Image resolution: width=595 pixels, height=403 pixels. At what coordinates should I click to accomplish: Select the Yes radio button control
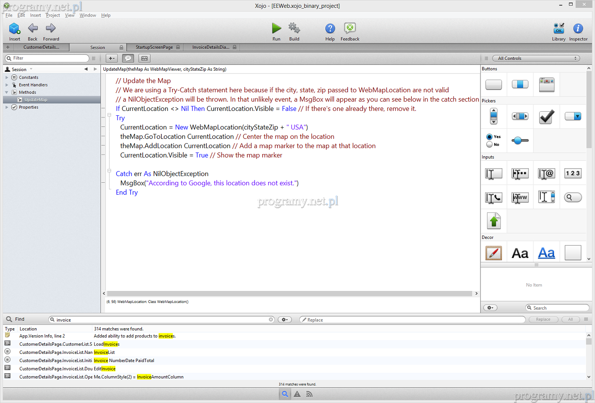tap(490, 137)
